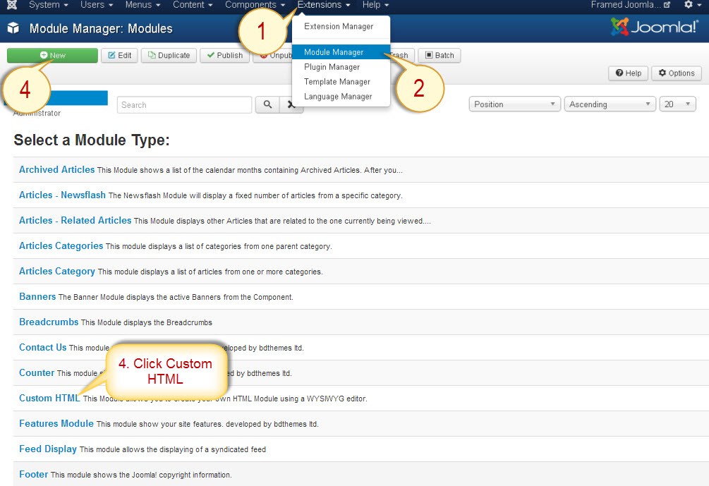Choose Articles - Related Articles module type
The image size is (709, 486).
tap(75, 220)
